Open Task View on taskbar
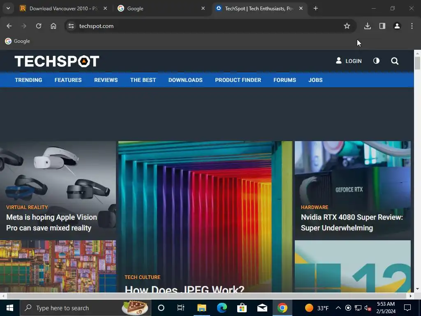The width and height of the screenshot is (421, 316). tap(181, 308)
